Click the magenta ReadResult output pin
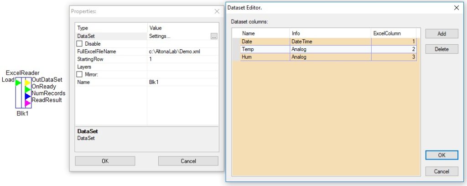This screenshot has width=467, height=186. [x=28, y=103]
